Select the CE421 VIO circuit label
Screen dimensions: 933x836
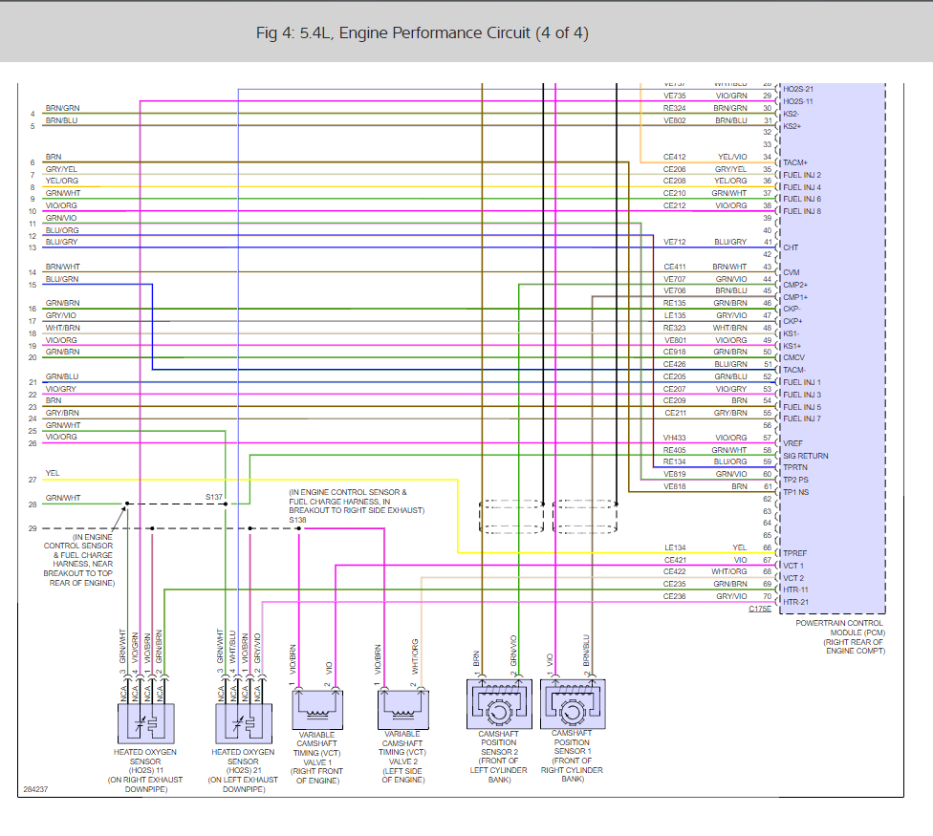pos(705,560)
